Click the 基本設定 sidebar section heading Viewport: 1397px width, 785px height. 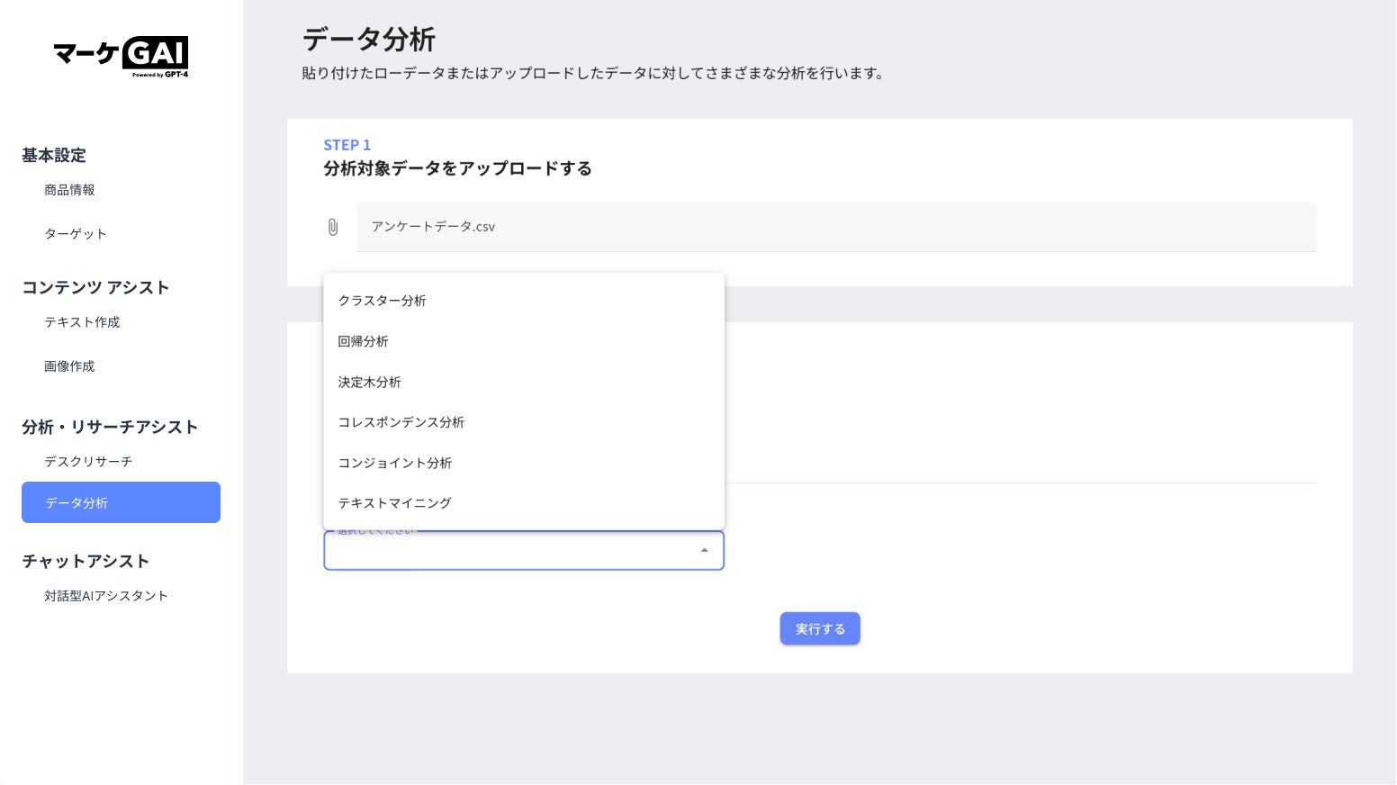(x=54, y=156)
